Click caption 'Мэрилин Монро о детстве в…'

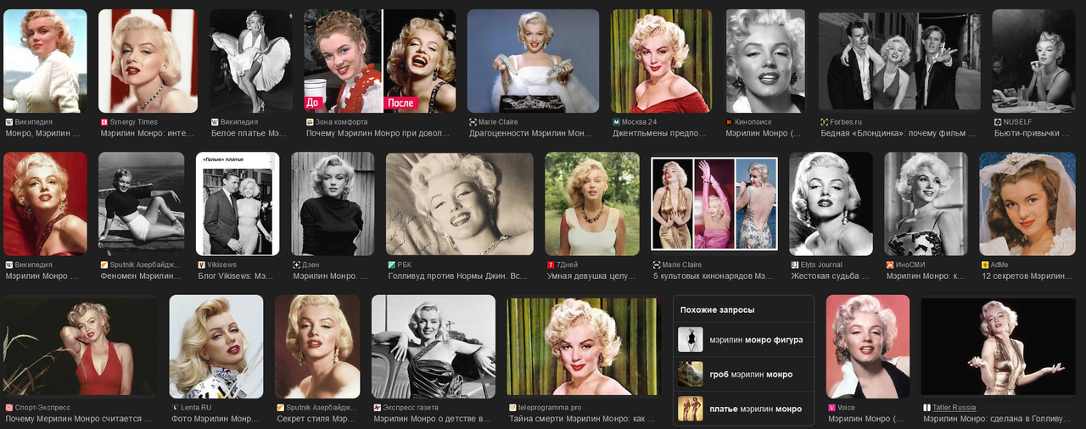tap(432, 419)
